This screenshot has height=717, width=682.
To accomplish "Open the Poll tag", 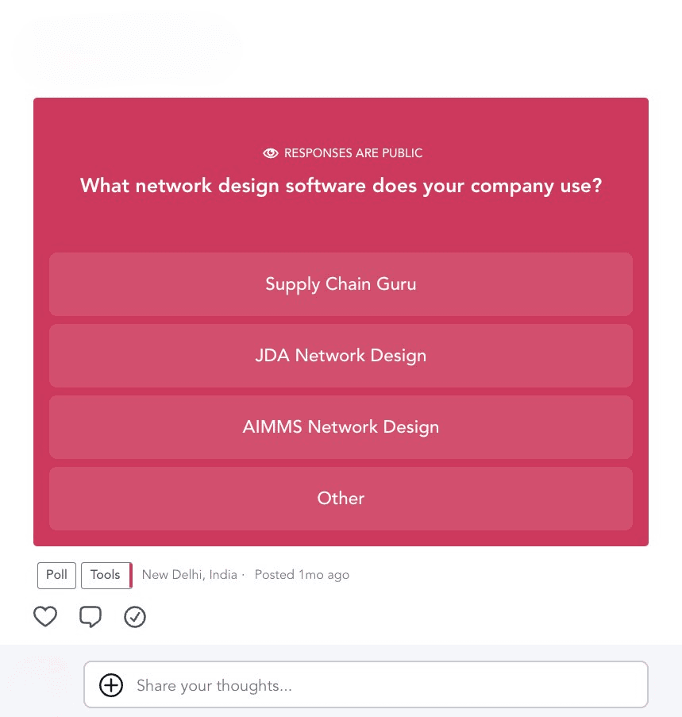I will tap(56, 575).
